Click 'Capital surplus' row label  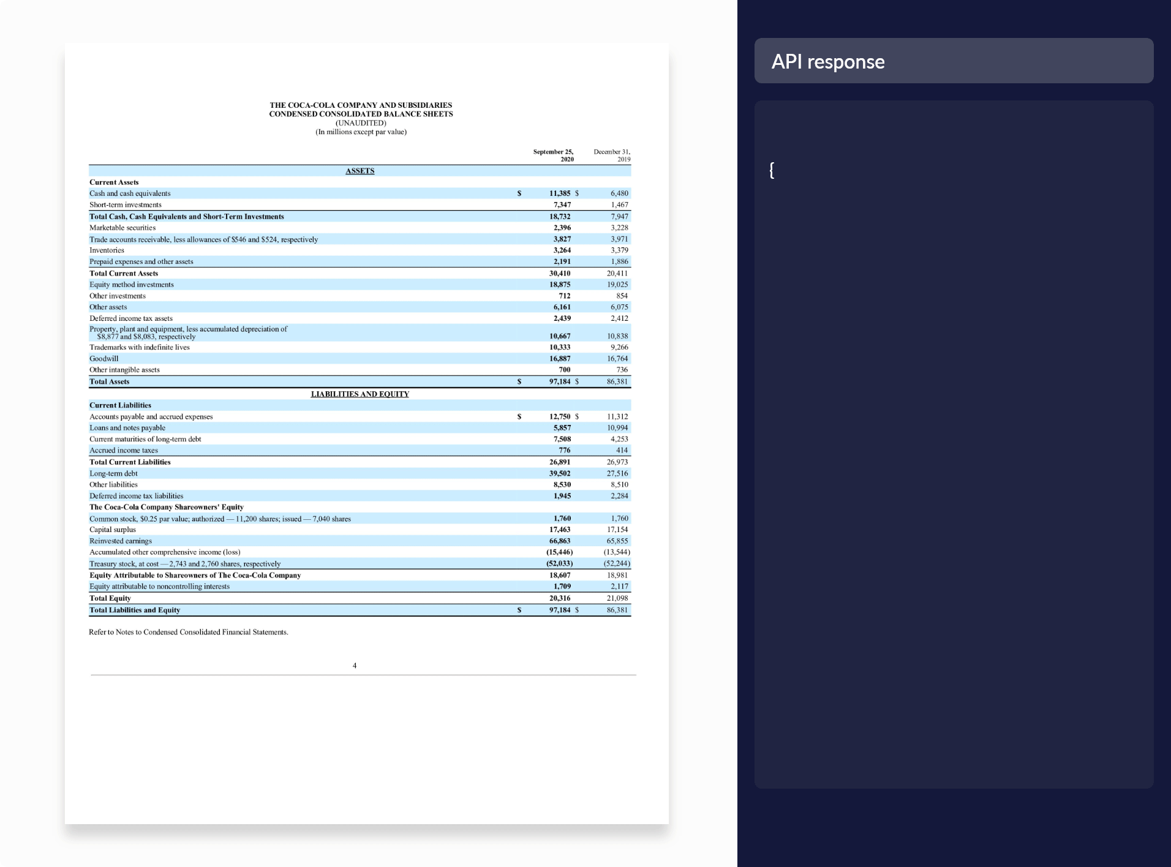(113, 530)
